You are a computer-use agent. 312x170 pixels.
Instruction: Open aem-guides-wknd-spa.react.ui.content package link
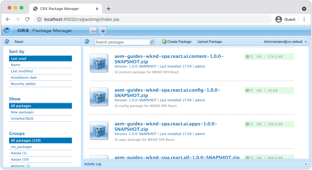pos(169,59)
